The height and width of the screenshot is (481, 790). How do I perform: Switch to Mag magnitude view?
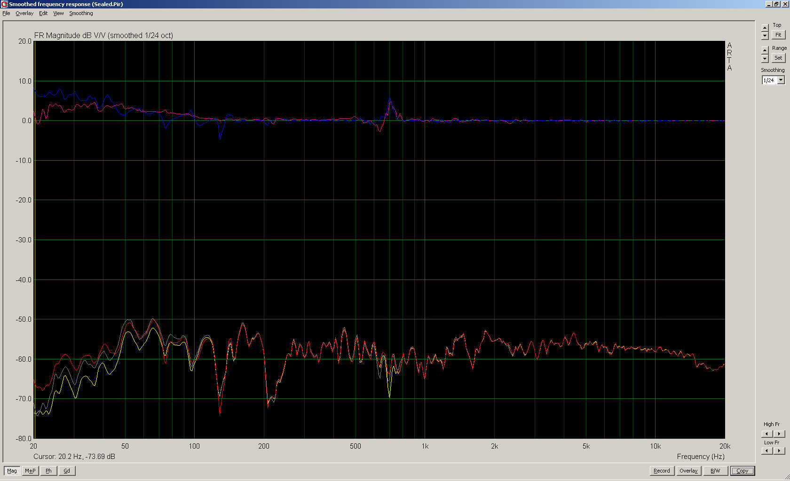coord(12,471)
